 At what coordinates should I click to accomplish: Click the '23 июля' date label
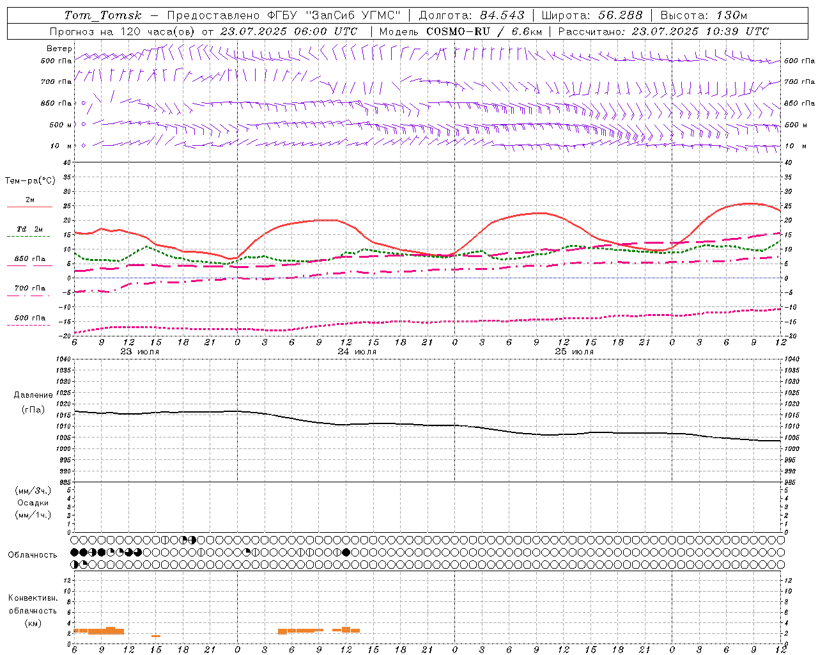pyautogui.click(x=140, y=352)
